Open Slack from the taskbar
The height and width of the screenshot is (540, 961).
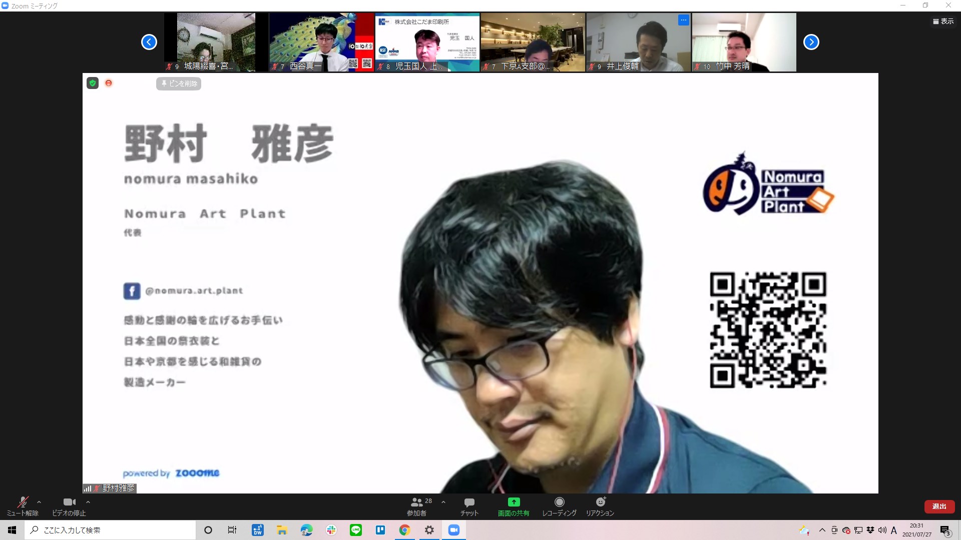pos(331,530)
